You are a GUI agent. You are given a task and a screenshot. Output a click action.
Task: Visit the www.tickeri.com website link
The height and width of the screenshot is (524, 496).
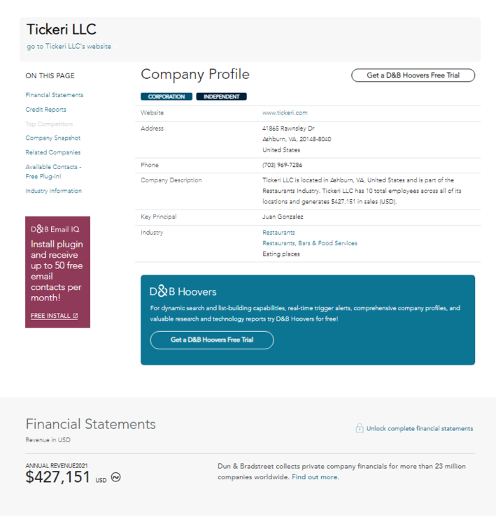285,112
